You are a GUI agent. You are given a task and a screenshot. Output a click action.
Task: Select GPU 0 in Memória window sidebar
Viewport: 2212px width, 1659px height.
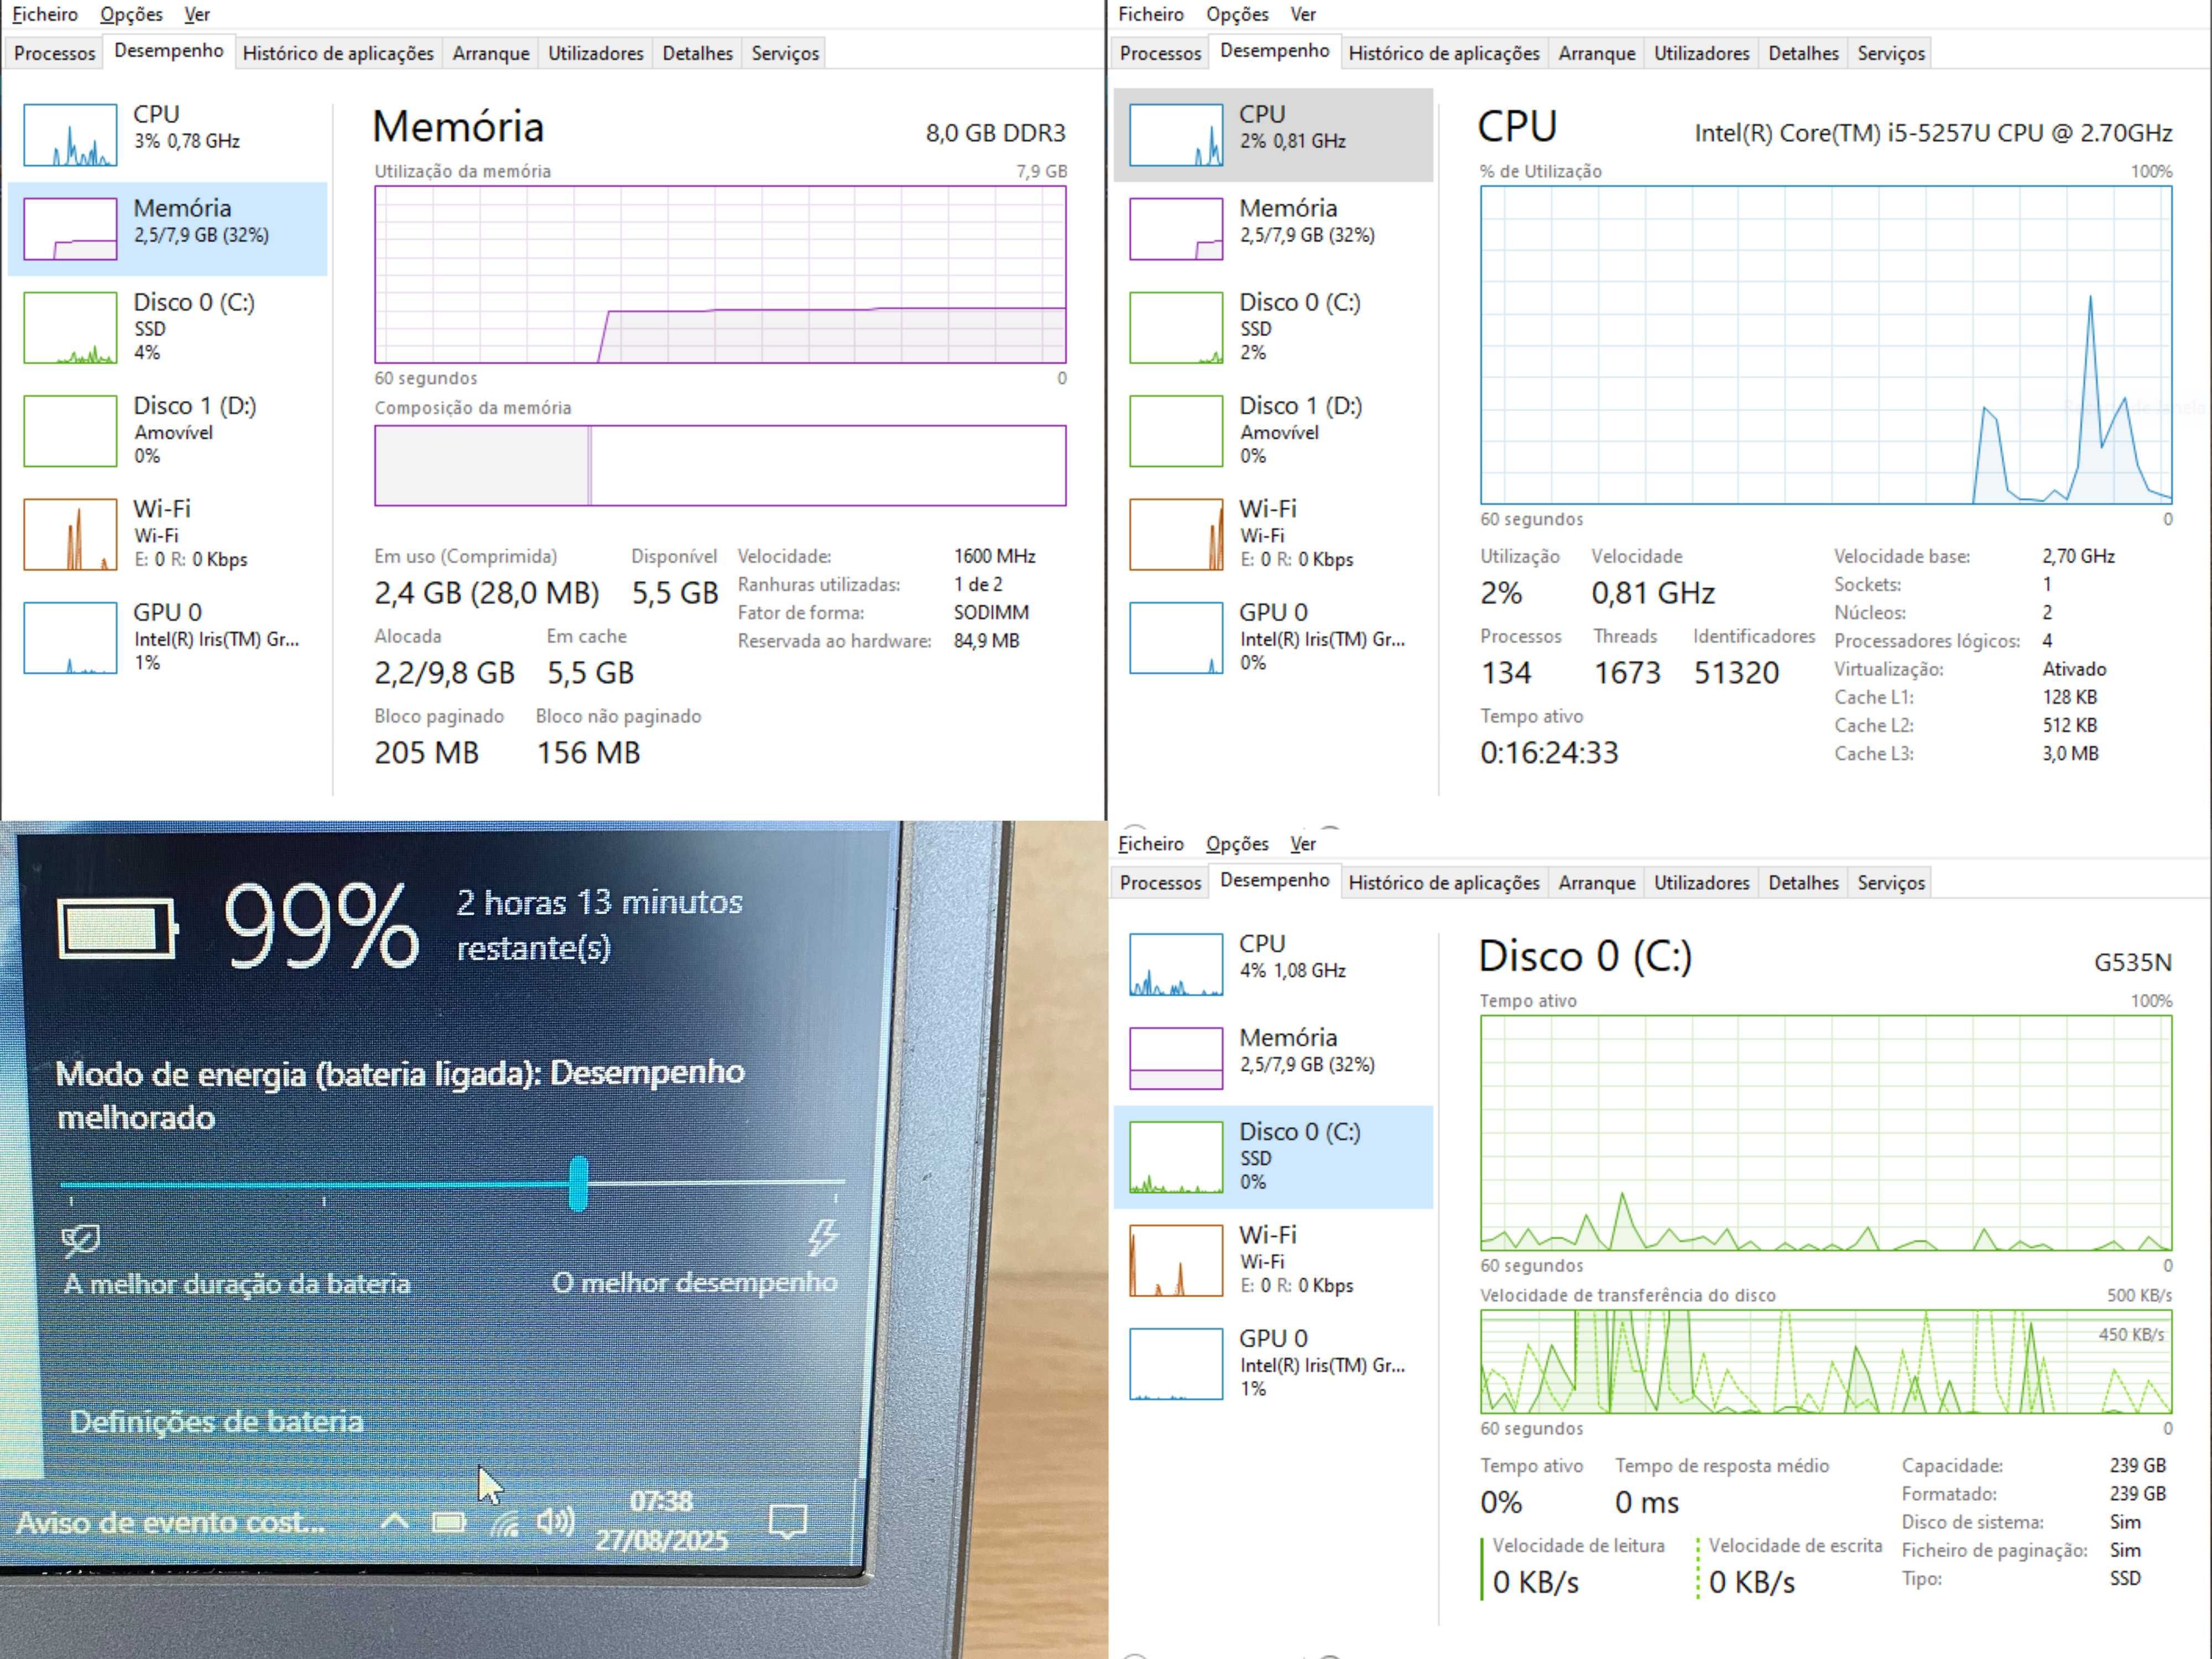click(x=167, y=637)
